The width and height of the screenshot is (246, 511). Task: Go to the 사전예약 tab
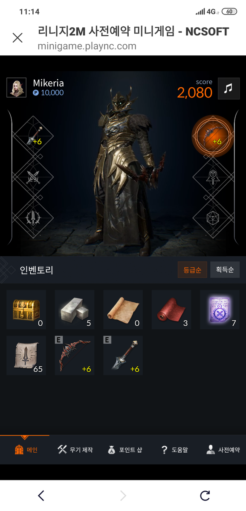(x=223, y=450)
